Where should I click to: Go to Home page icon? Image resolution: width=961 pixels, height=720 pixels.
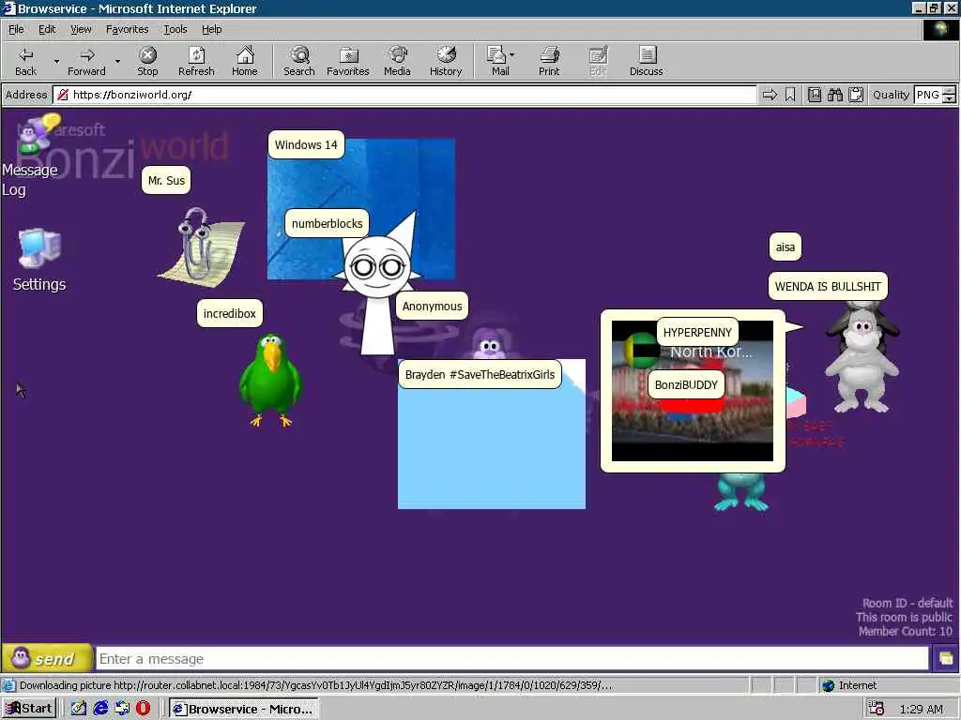[245, 62]
